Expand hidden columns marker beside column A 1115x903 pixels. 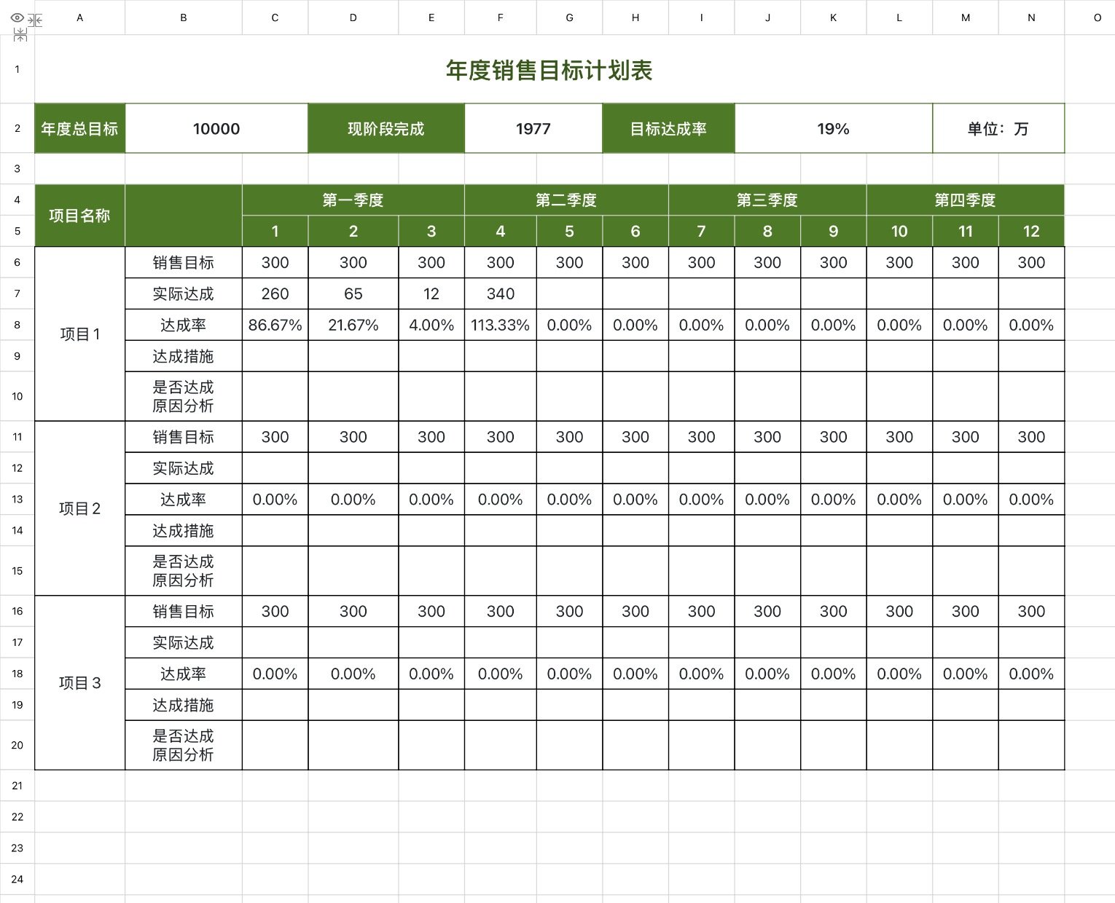[35, 20]
